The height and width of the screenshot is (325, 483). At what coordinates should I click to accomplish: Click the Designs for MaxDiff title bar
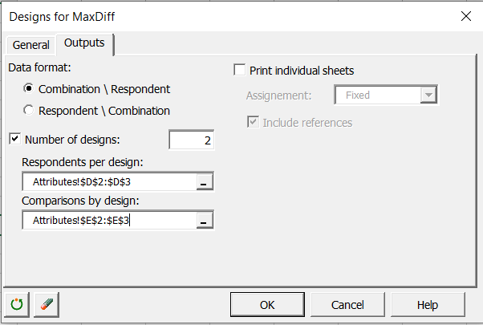201,15
